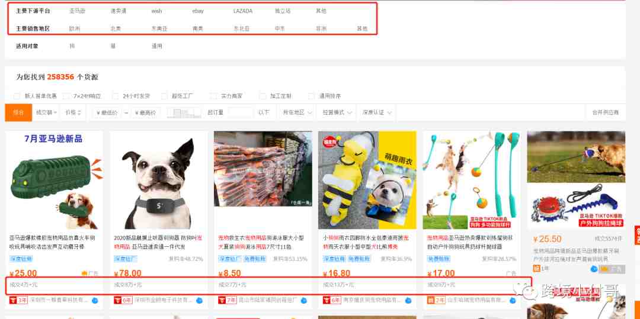The image size is (640, 319).
Task: Click the blue chat icon on the ¥25.50 card
Action: tap(594, 269)
